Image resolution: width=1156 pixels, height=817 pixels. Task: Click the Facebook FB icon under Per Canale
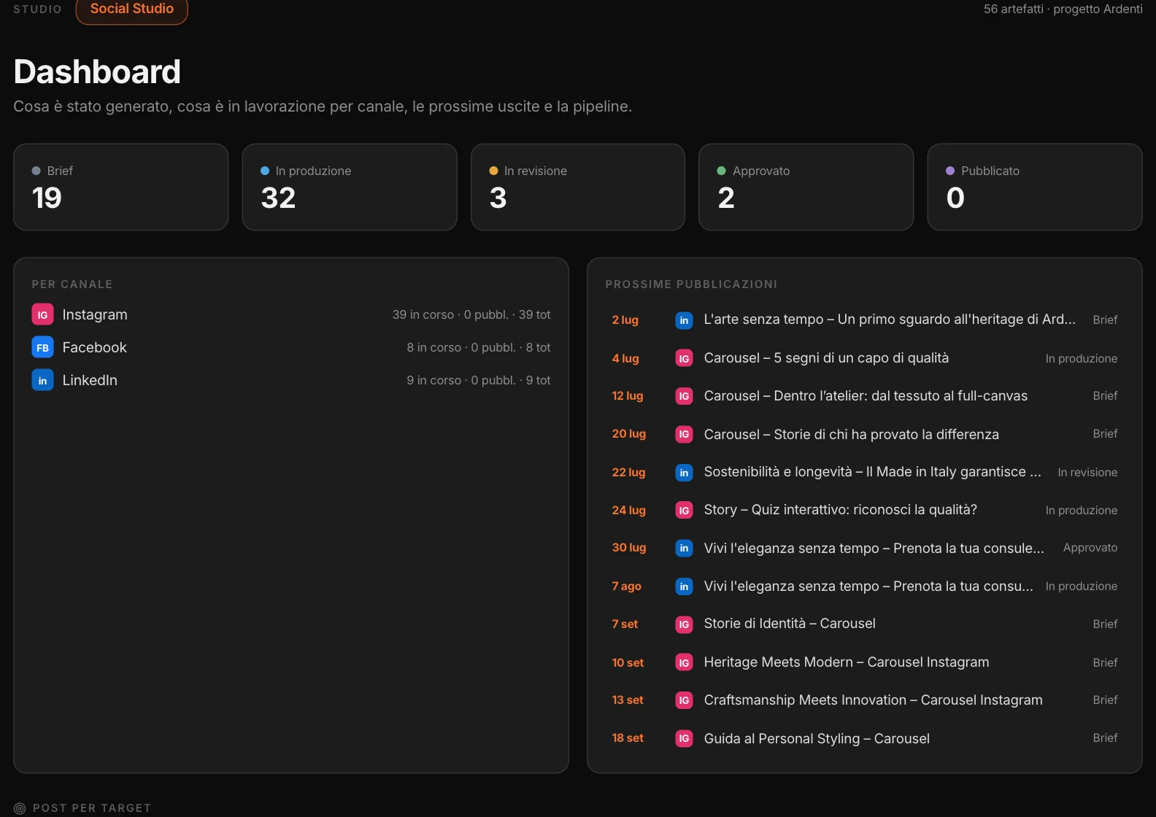42,347
